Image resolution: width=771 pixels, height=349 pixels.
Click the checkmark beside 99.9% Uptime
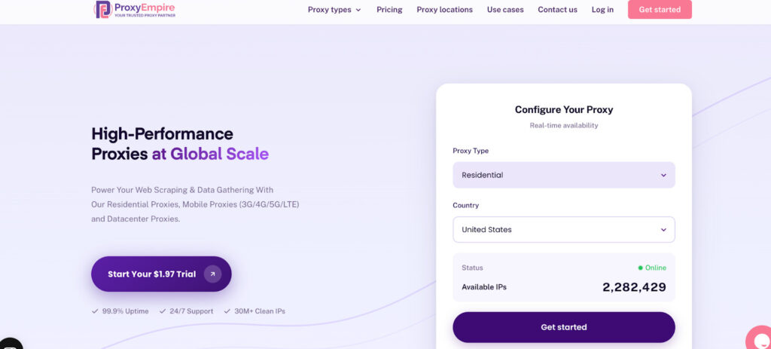point(95,311)
